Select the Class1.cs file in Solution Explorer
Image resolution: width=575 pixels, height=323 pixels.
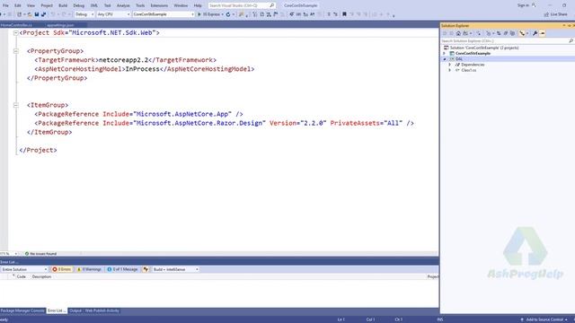click(469, 70)
